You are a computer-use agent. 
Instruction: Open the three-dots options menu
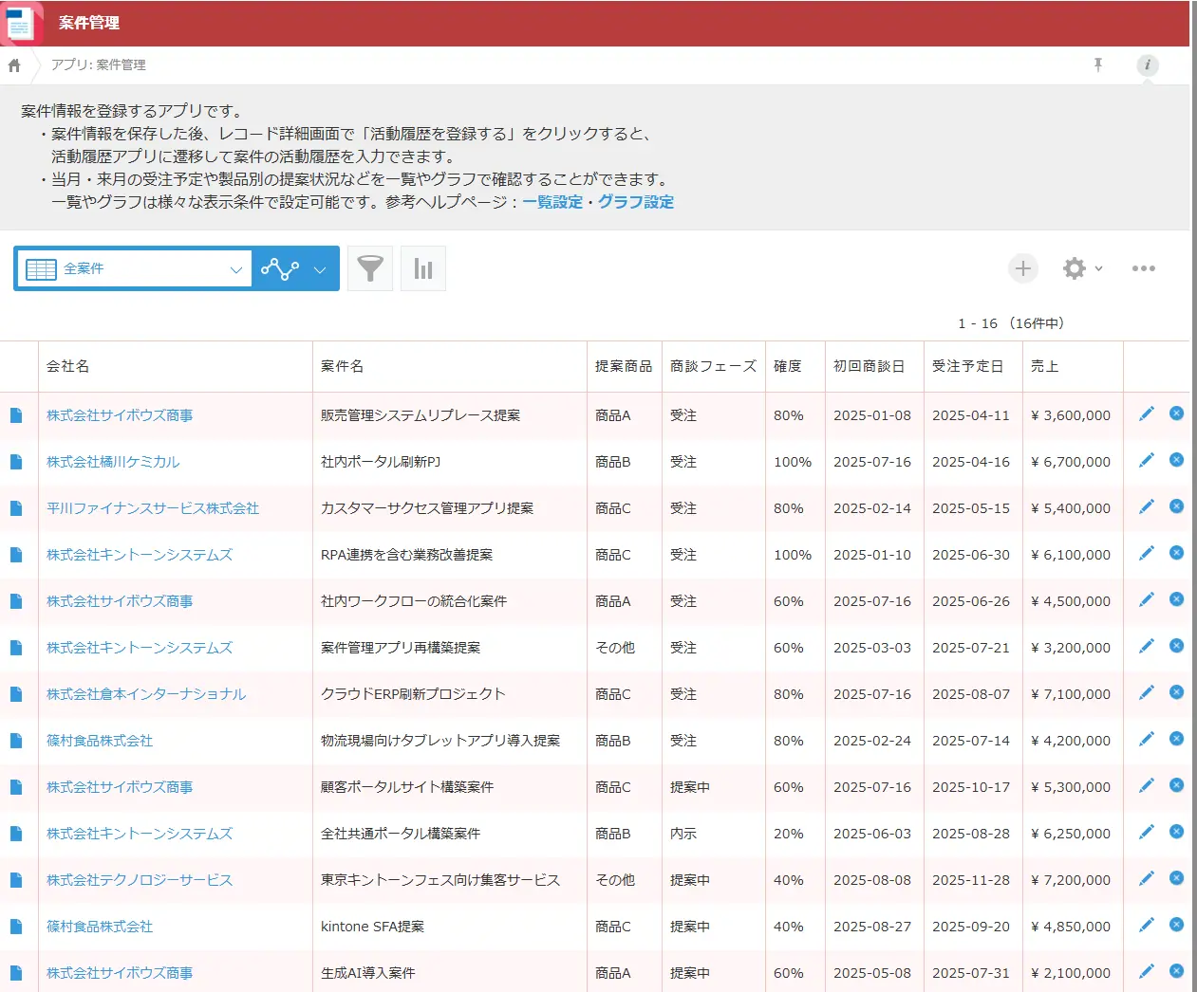click(x=1143, y=268)
